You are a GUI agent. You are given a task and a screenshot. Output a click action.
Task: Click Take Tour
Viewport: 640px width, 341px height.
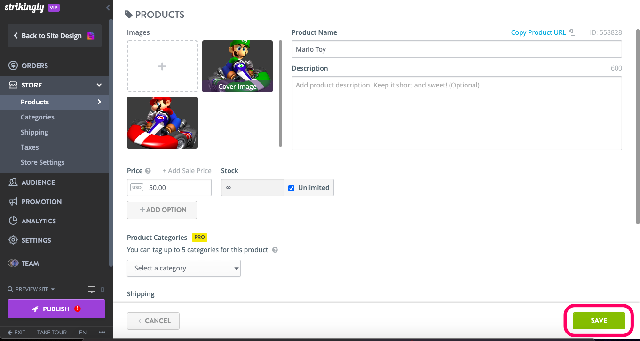click(x=52, y=333)
